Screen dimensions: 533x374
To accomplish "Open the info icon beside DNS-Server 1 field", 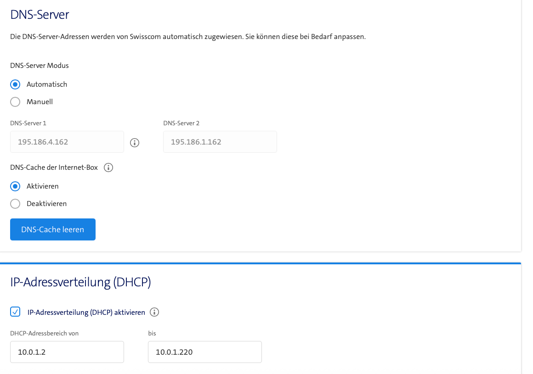I will coord(135,143).
